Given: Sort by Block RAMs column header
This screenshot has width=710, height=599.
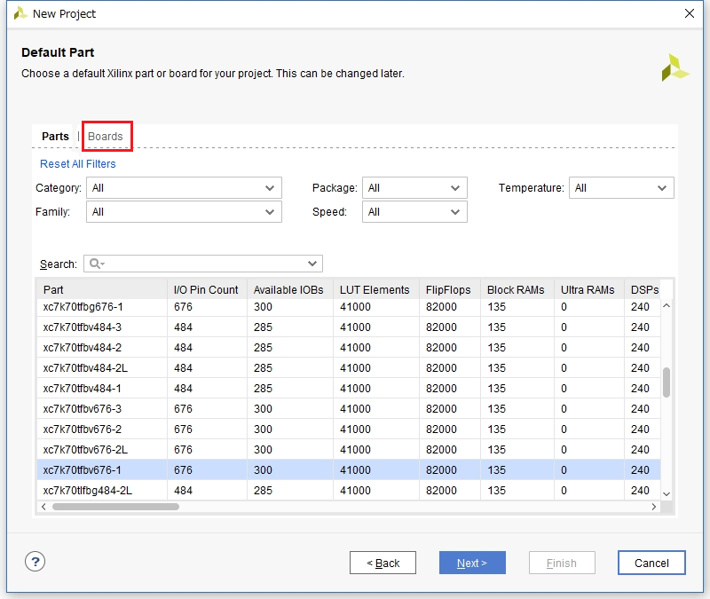Looking at the screenshot, I should click(517, 290).
